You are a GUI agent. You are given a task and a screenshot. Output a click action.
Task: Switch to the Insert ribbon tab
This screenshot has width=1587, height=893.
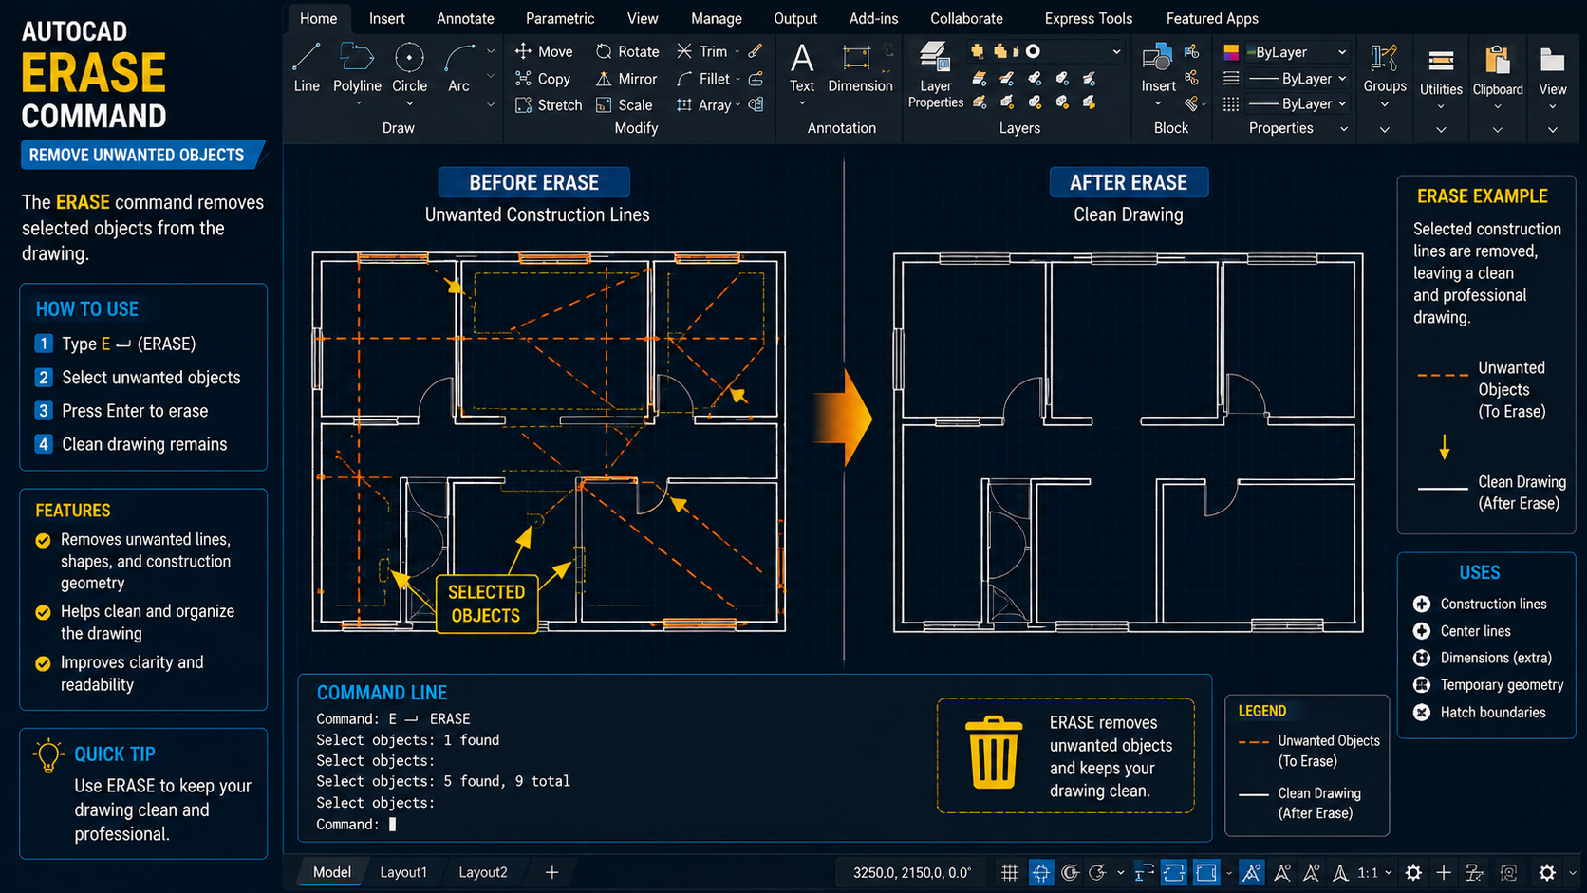pyautogui.click(x=386, y=18)
